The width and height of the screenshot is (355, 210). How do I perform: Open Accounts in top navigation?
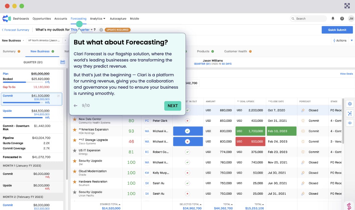click(x=61, y=19)
